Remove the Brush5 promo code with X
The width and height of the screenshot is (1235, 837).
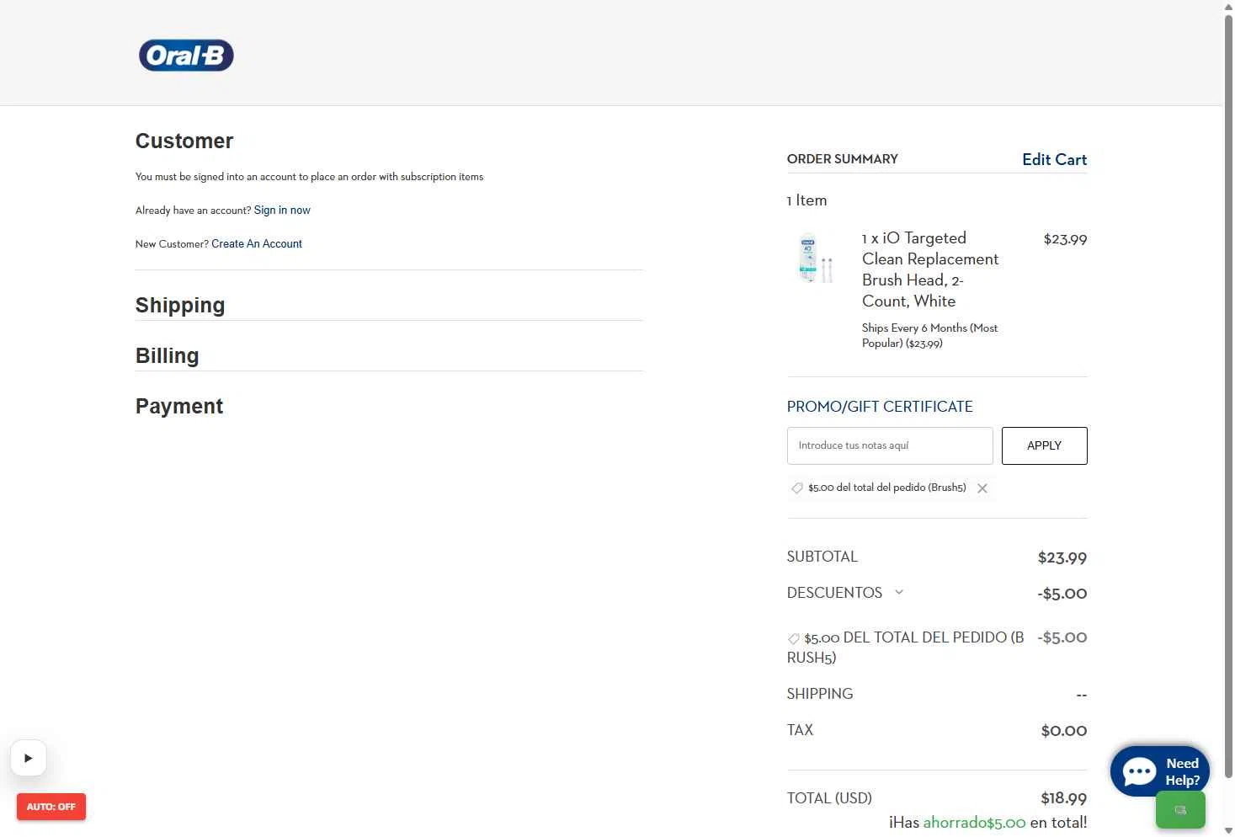[x=982, y=488]
